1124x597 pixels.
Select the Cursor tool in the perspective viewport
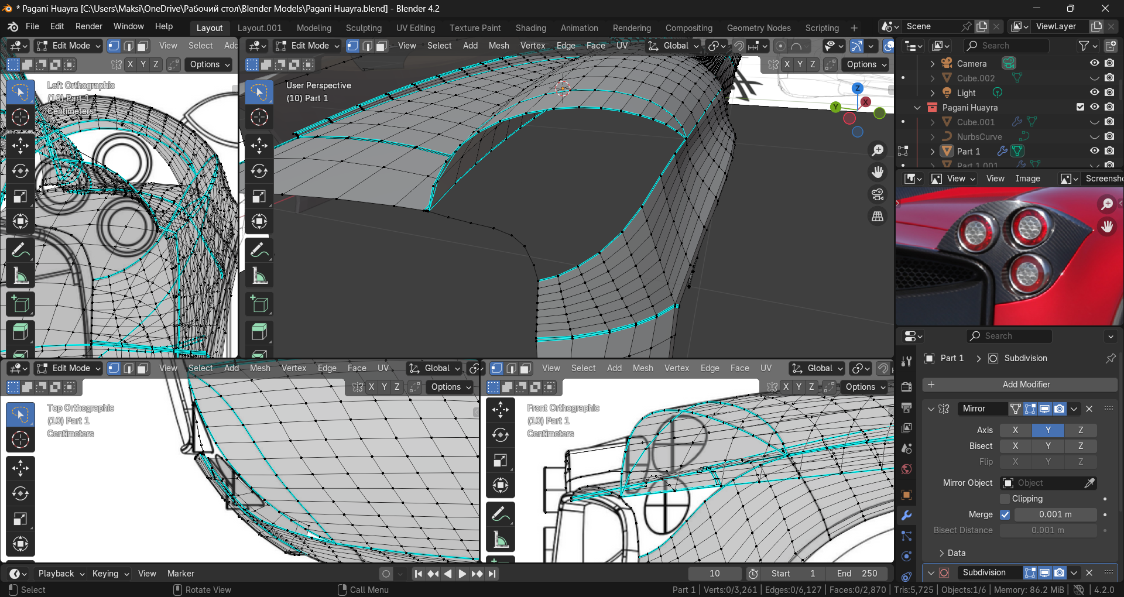259,117
